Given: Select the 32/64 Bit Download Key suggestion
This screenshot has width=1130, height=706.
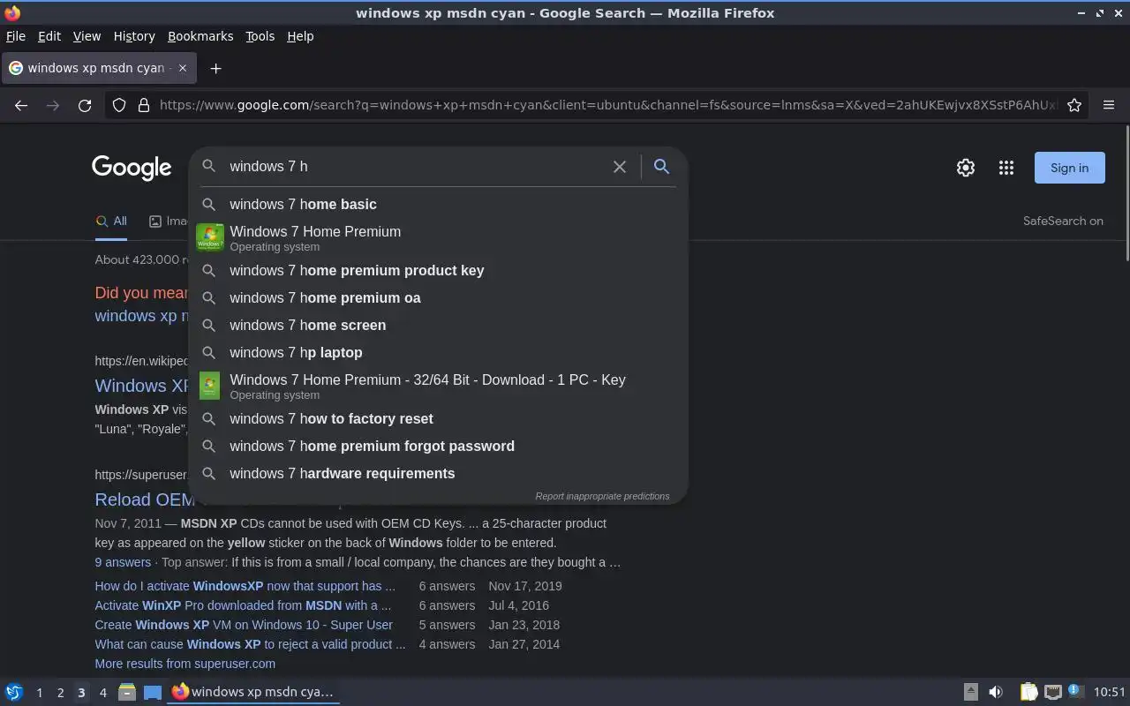Looking at the screenshot, I should point(438,386).
